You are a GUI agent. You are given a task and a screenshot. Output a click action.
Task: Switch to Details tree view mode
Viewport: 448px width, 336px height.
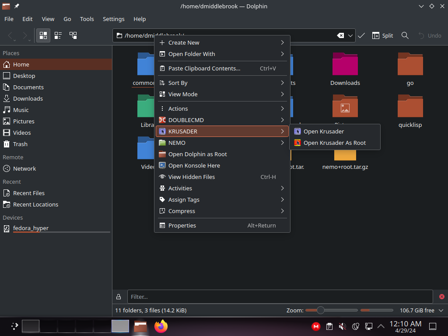click(x=73, y=35)
